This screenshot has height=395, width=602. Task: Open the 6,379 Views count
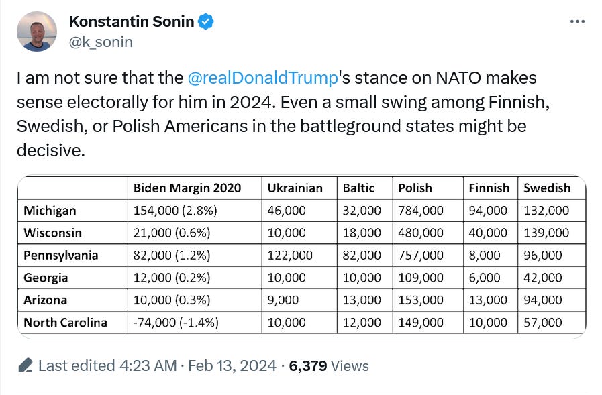329,366
